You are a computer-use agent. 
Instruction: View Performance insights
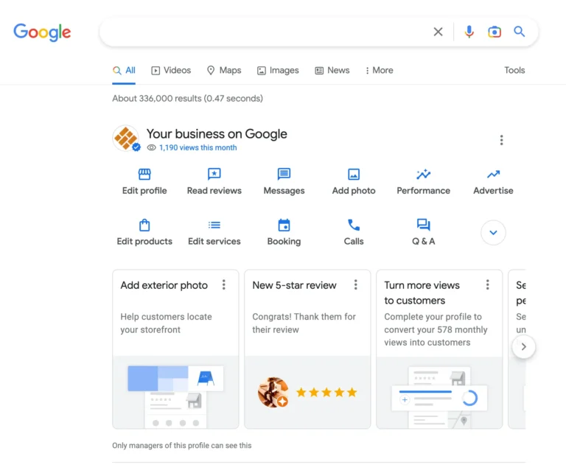click(x=424, y=181)
